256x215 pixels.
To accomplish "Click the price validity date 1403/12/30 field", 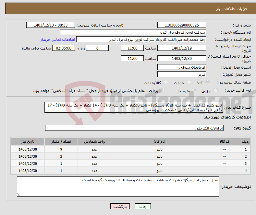I will [x=182, y=58].
